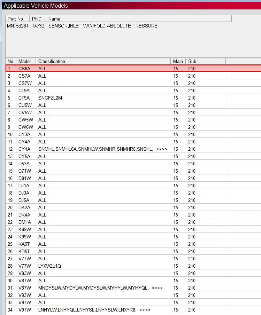261x315 pixels.
Task: Select the D71W model row
Action: (x=133, y=171)
